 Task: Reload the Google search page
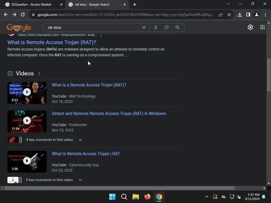23,15
